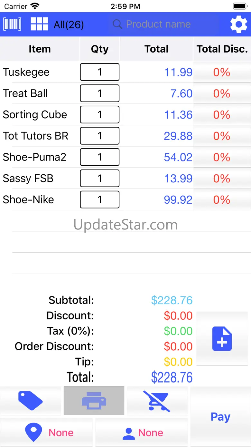
Task: Tap the Sassy FSB quantity field
Action: [100, 178]
